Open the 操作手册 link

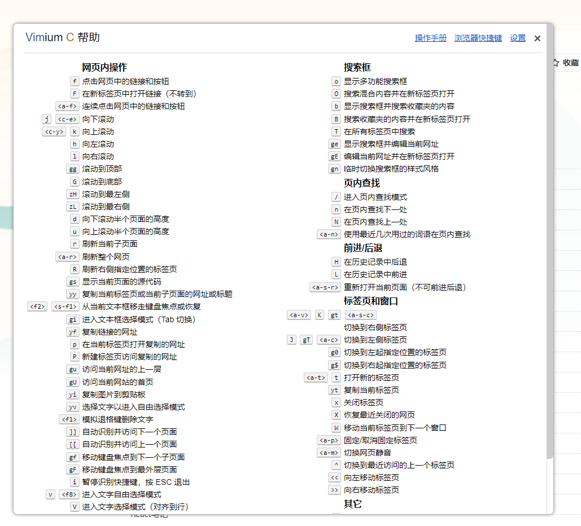point(430,38)
